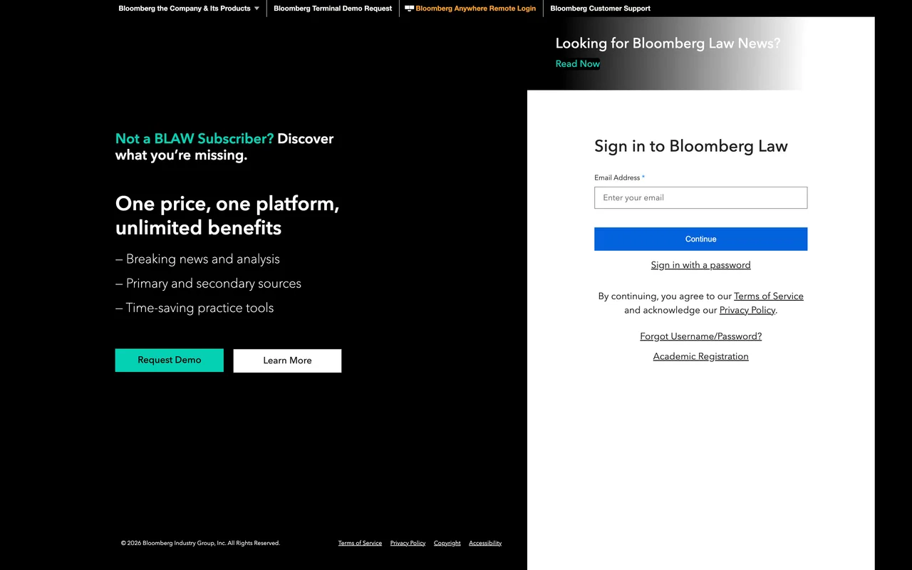Click 'Sign in to Bloomberg Law' heading
Image resolution: width=912 pixels, height=570 pixels.
[x=691, y=146]
